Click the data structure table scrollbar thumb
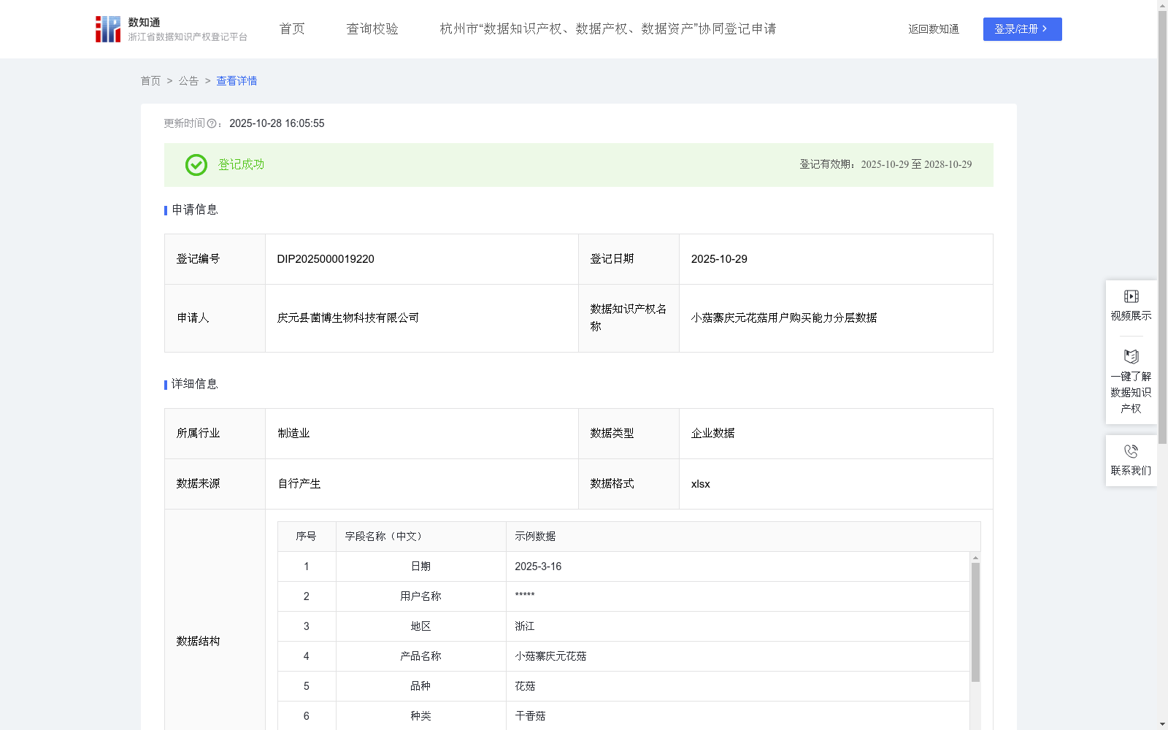Viewport: 1168px width, 730px height. click(x=975, y=622)
